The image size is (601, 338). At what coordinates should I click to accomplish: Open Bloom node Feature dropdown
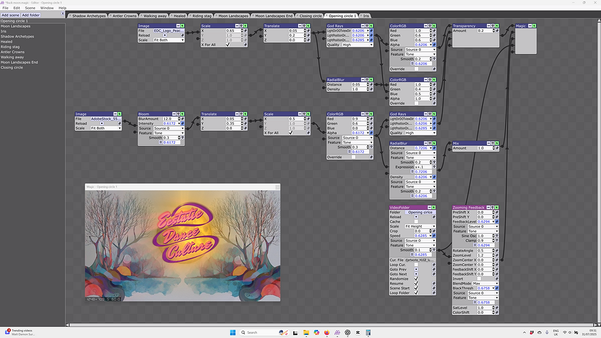point(169,133)
